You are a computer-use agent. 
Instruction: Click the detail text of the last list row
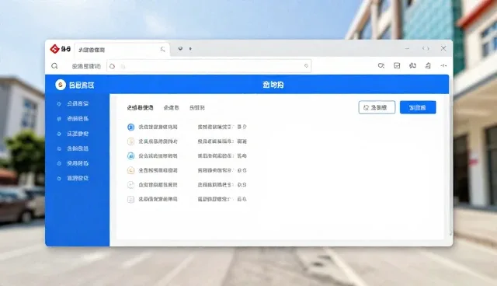point(222,199)
